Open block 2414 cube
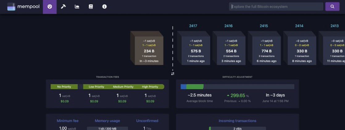Screen dimensions: 345x130 click(x=300, y=48)
